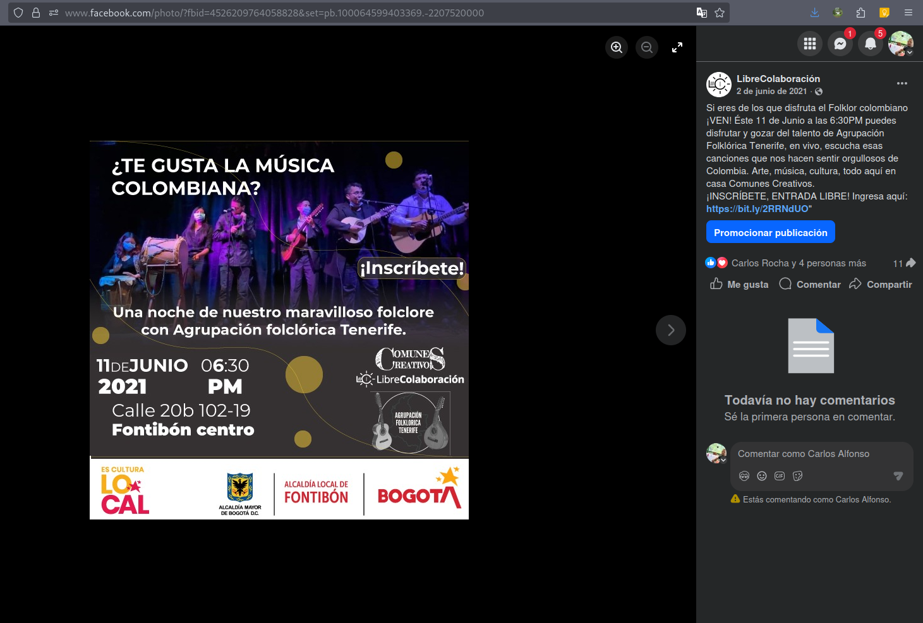The height and width of the screenshot is (623, 923).
Task: Bookmark this page with the star
Action: point(720,13)
